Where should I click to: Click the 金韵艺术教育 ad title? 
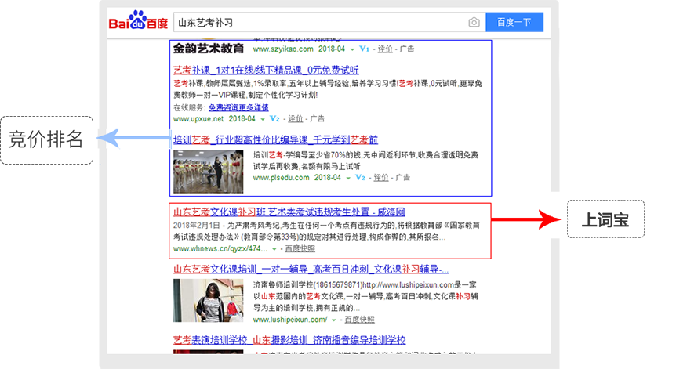coord(209,49)
